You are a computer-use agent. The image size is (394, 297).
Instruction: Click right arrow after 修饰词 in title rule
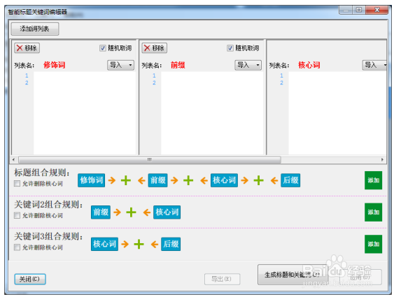click(x=112, y=180)
